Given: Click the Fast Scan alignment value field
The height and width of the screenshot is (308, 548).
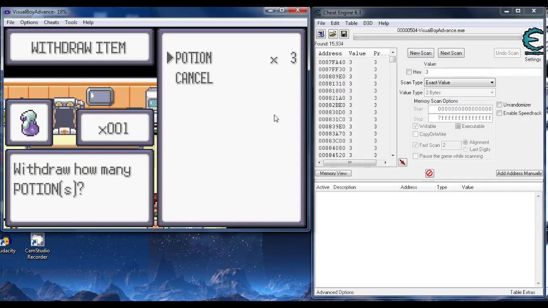Looking at the screenshot, I should (x=451, y=145).
